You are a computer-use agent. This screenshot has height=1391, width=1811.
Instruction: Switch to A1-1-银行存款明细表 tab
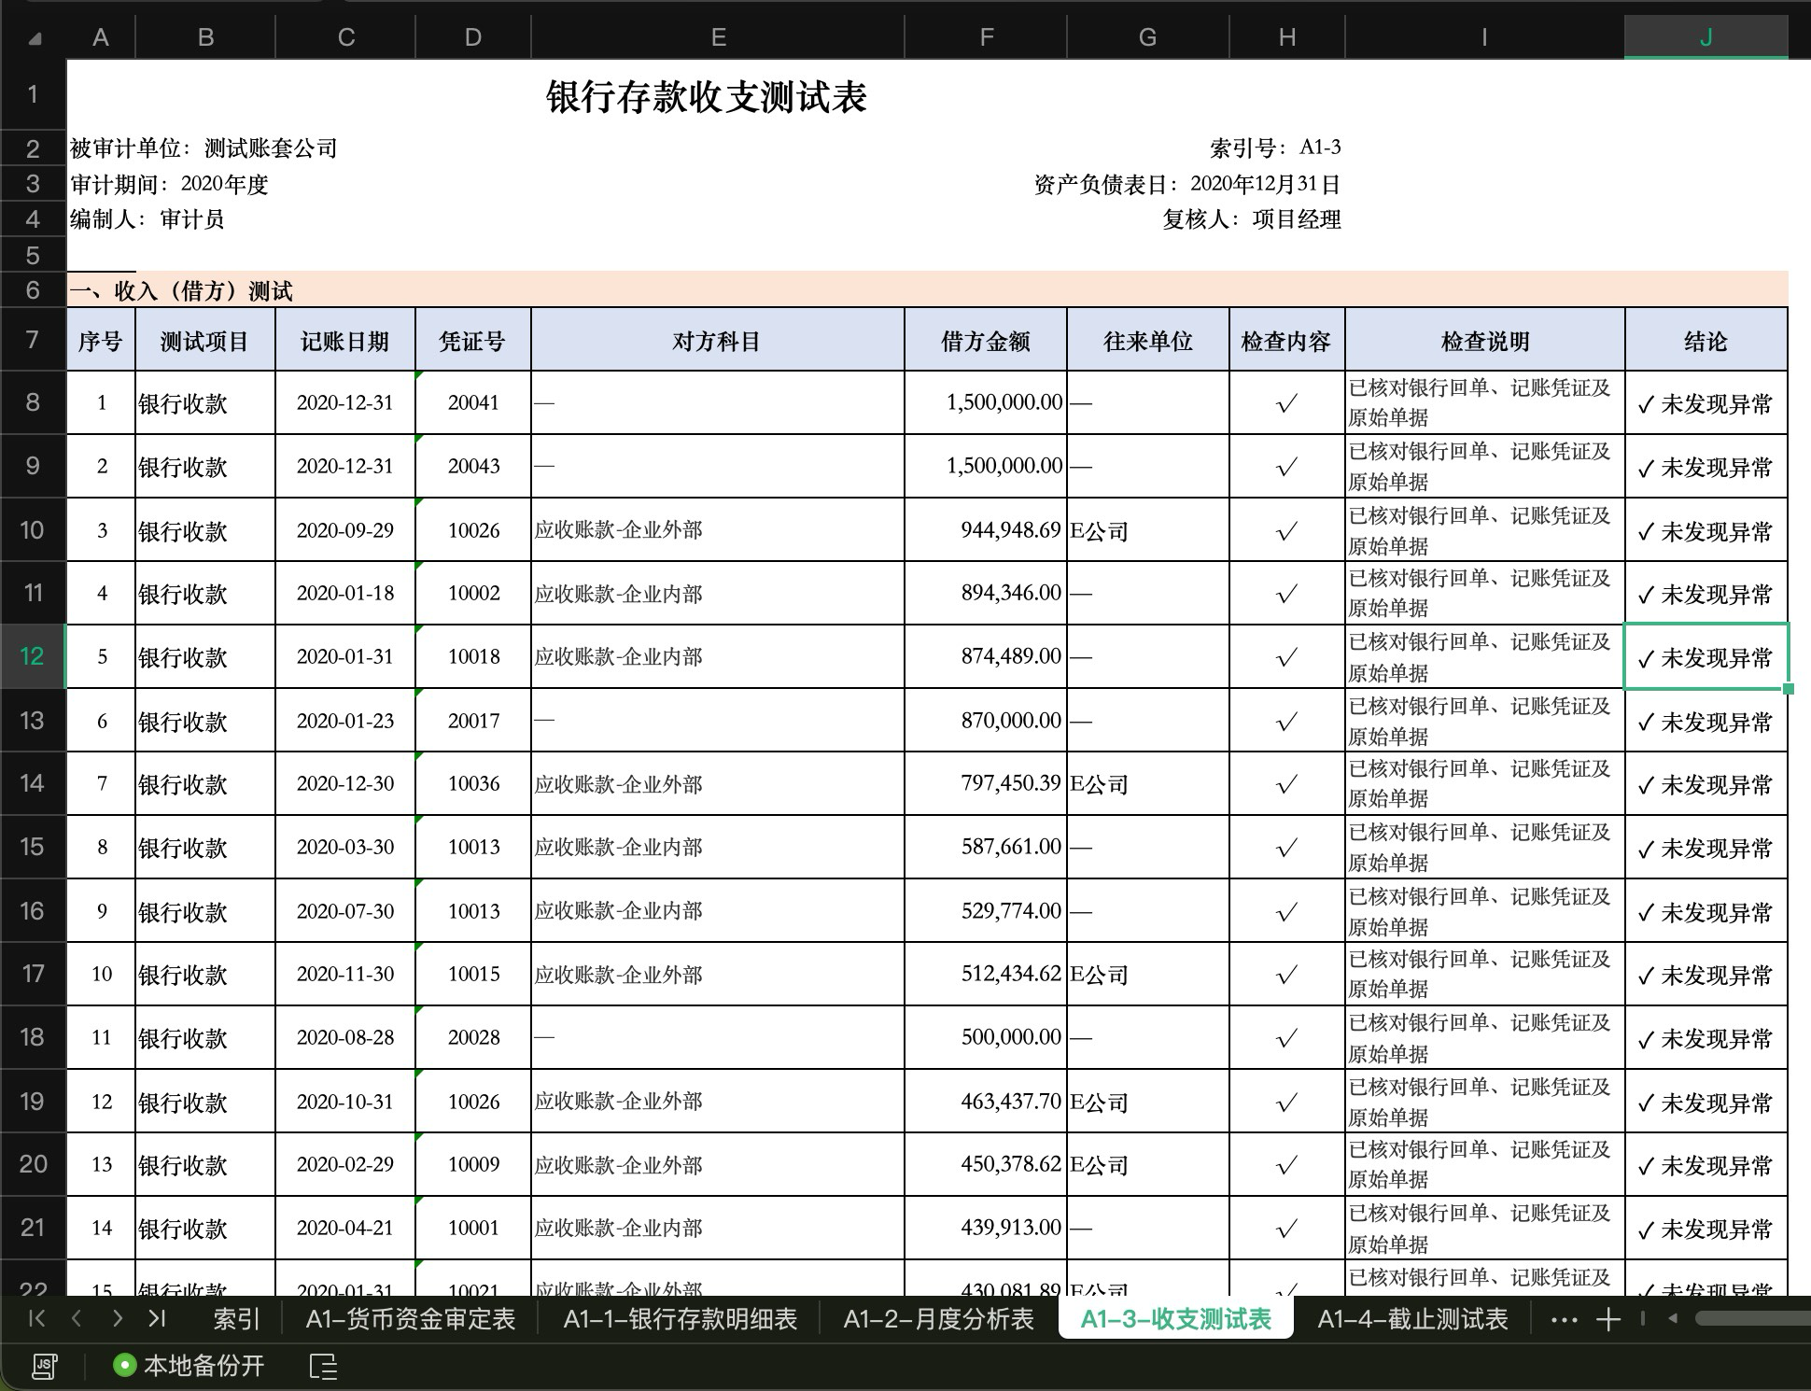681,1319
